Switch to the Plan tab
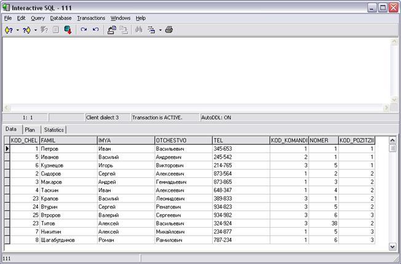 [30, 130]
